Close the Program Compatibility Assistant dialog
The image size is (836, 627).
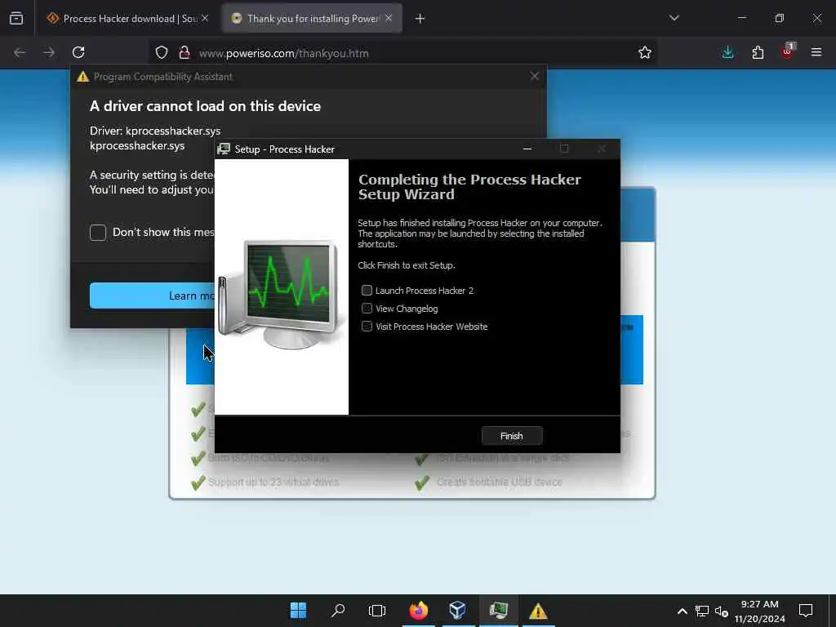(535, 76)
